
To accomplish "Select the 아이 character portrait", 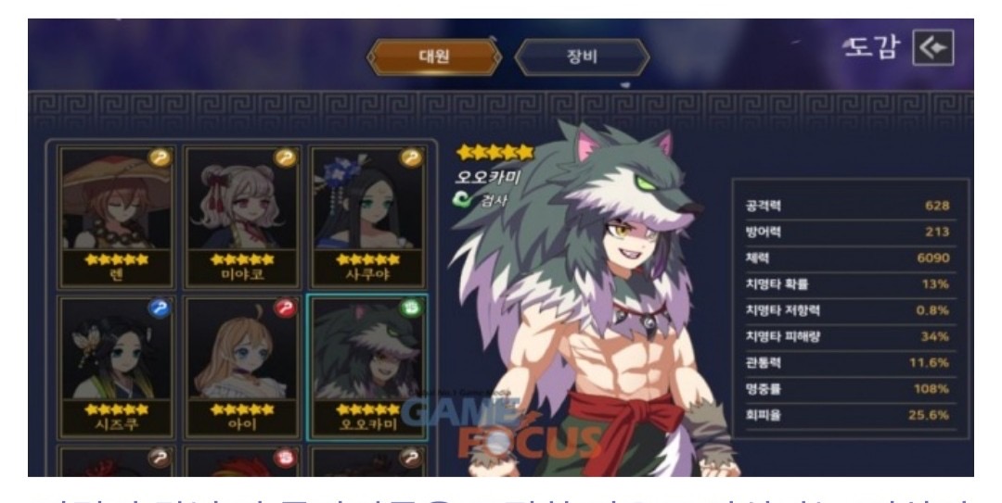I will coord(241,367).
